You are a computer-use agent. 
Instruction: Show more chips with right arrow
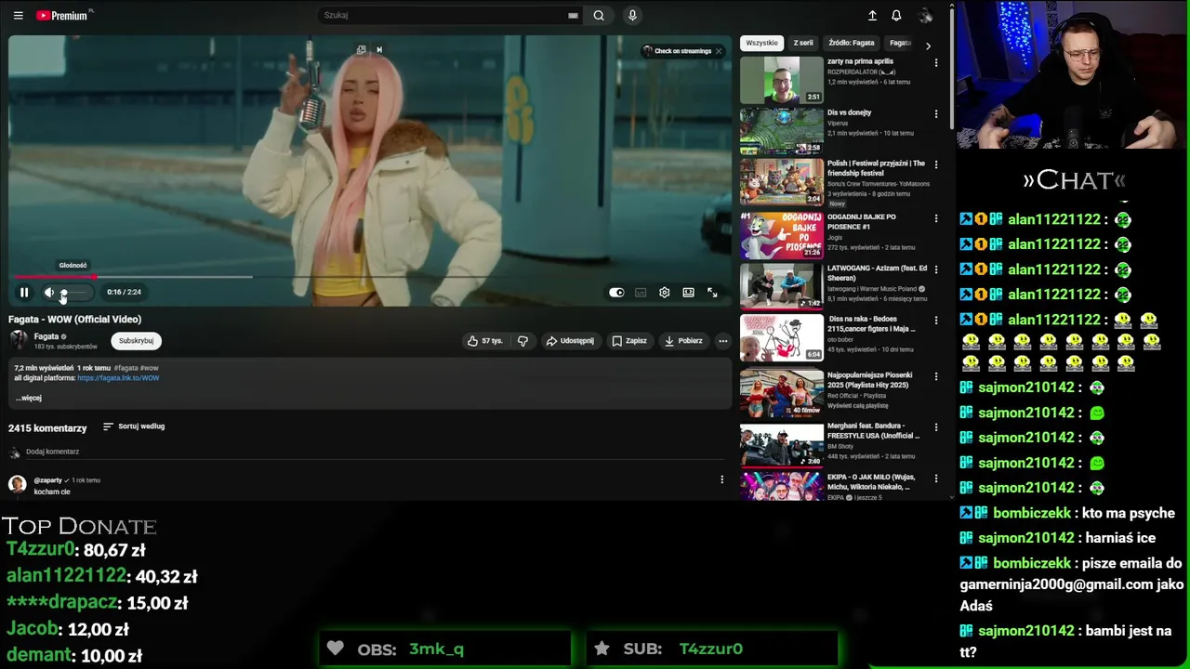click(928, 45)
